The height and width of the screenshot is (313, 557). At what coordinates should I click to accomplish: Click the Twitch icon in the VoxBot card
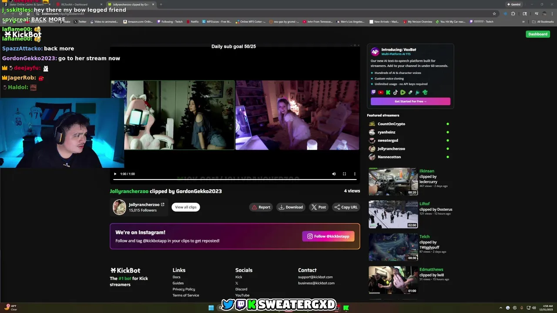coord(373,92)
